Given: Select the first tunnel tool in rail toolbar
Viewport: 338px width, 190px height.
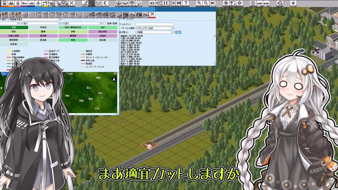Looking at the screenshot, I should [x=125, y=15].
